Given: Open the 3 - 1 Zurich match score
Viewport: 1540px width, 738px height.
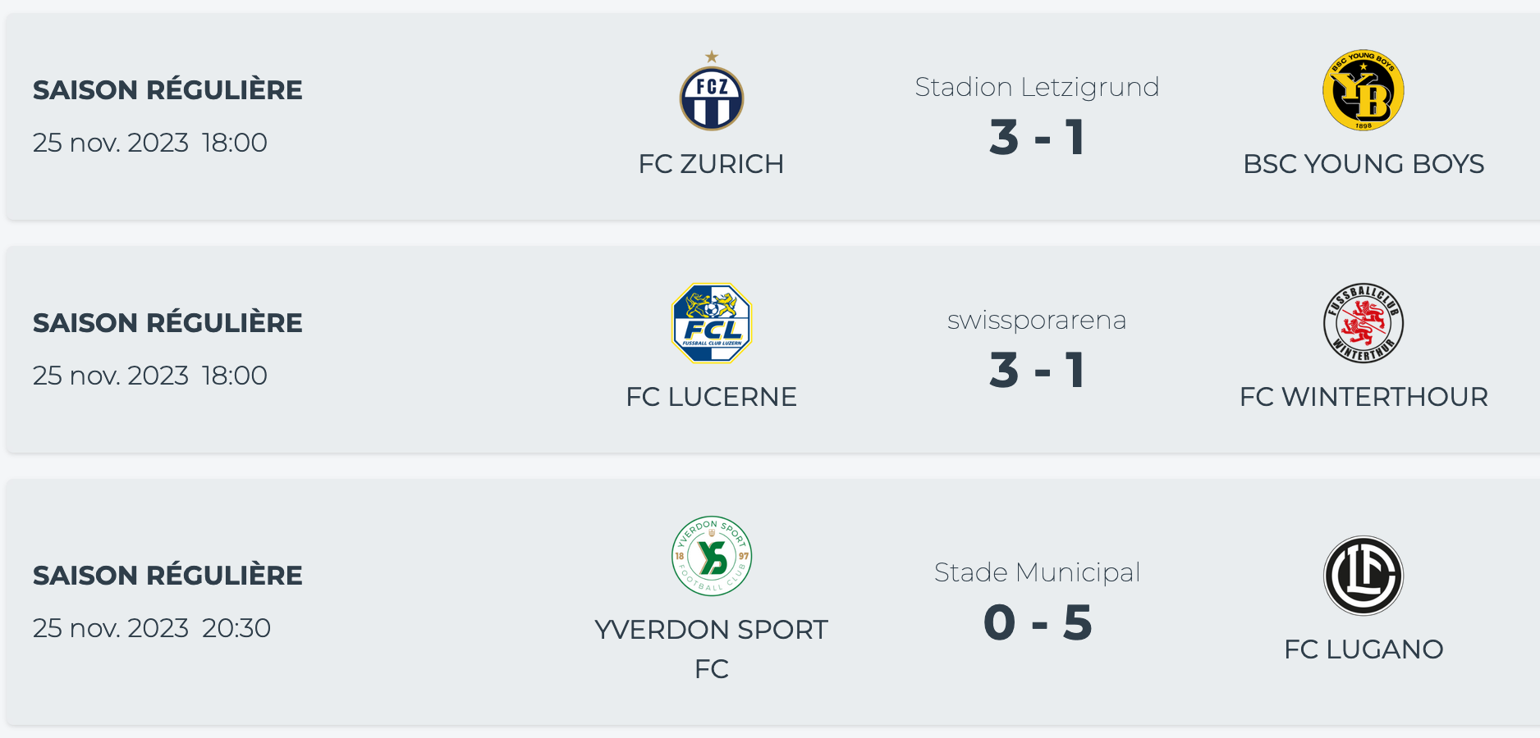Looking at the screenshot, I should point(1037,138).
